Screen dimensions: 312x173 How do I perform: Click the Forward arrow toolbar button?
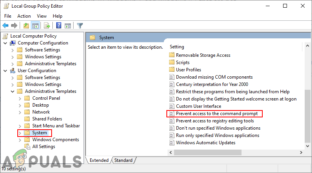click(x=14, y=26)
